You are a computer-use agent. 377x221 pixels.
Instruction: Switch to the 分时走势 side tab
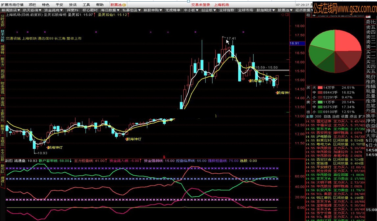click(2, 20)
